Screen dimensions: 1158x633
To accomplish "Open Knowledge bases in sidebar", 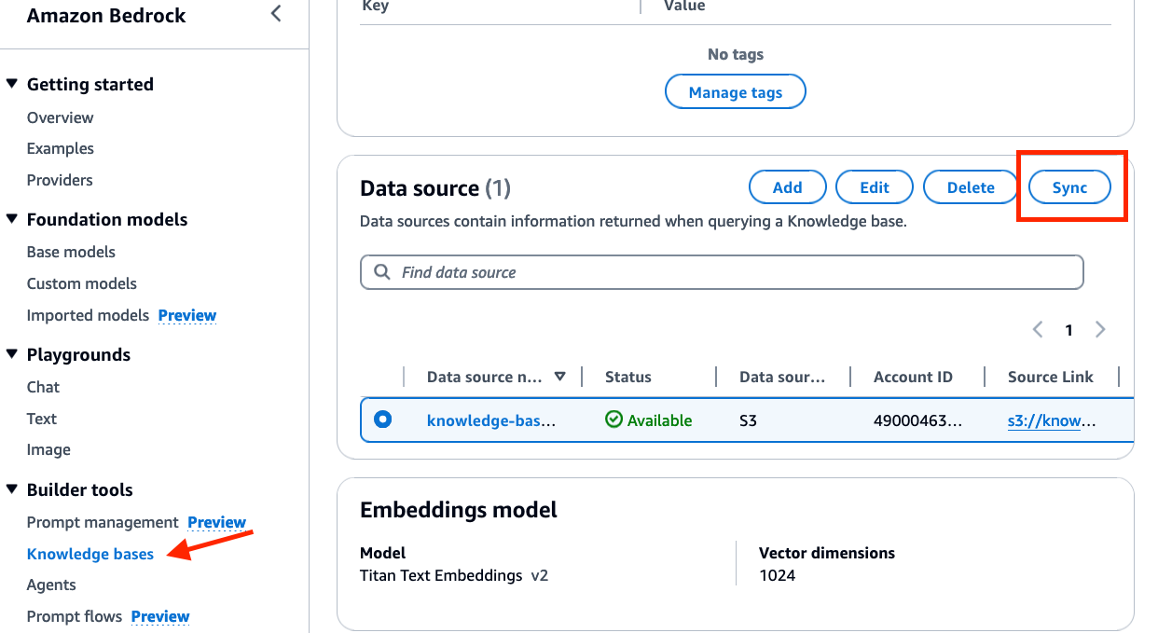I will point(90,554).
